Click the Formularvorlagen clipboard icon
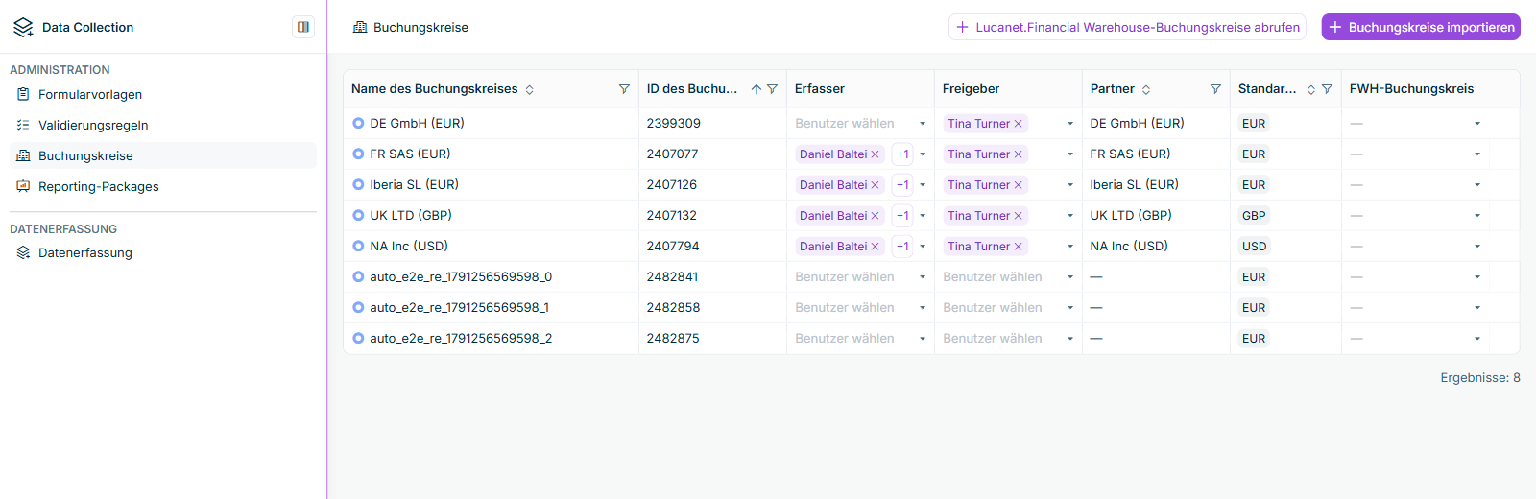Viewport: 1536px width, 499px height. 23,94
